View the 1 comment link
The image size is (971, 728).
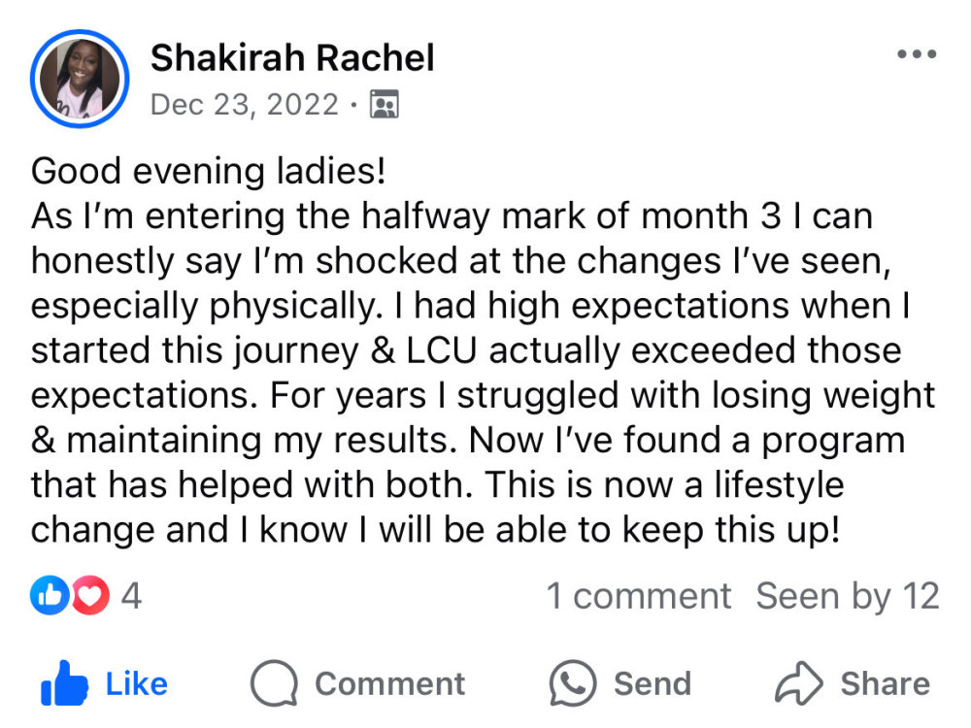[x=639, y=596]
